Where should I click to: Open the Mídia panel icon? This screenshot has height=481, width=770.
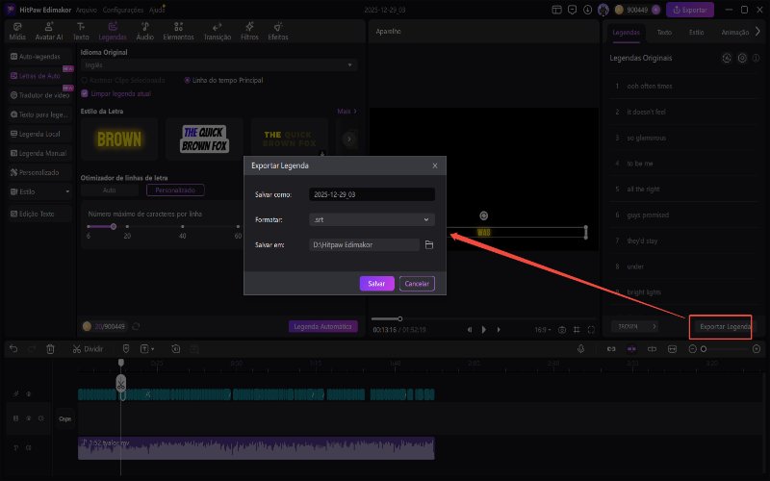coord(18,29)
